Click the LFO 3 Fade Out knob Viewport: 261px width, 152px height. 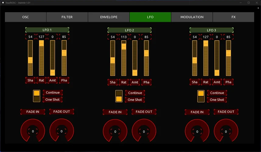pyautogui.click(x=226, y=131)
